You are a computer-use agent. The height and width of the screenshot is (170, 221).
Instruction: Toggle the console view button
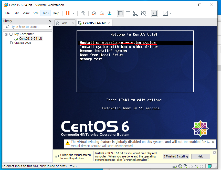pyautogui.click(x=154, y=13)
